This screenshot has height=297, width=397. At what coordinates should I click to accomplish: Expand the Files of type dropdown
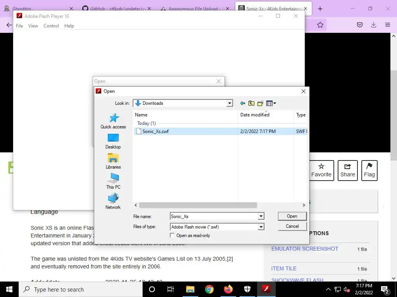click(261, 227)
